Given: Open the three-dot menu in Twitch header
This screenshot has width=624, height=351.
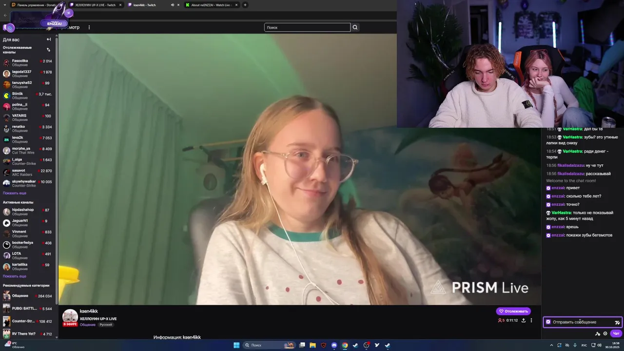Looking at the screenshot, I should point(89,27).
